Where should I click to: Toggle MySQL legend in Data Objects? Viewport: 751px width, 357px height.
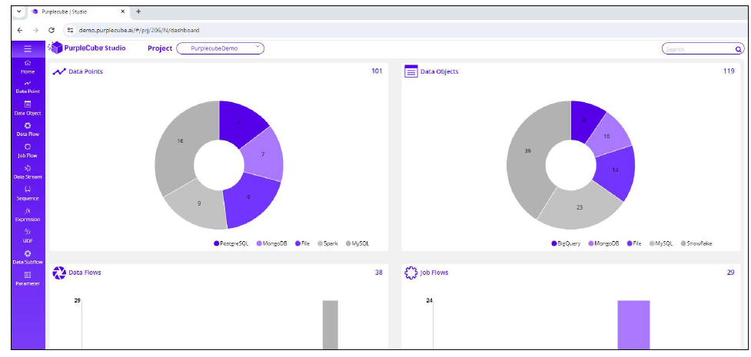click(x=661, y=243)
